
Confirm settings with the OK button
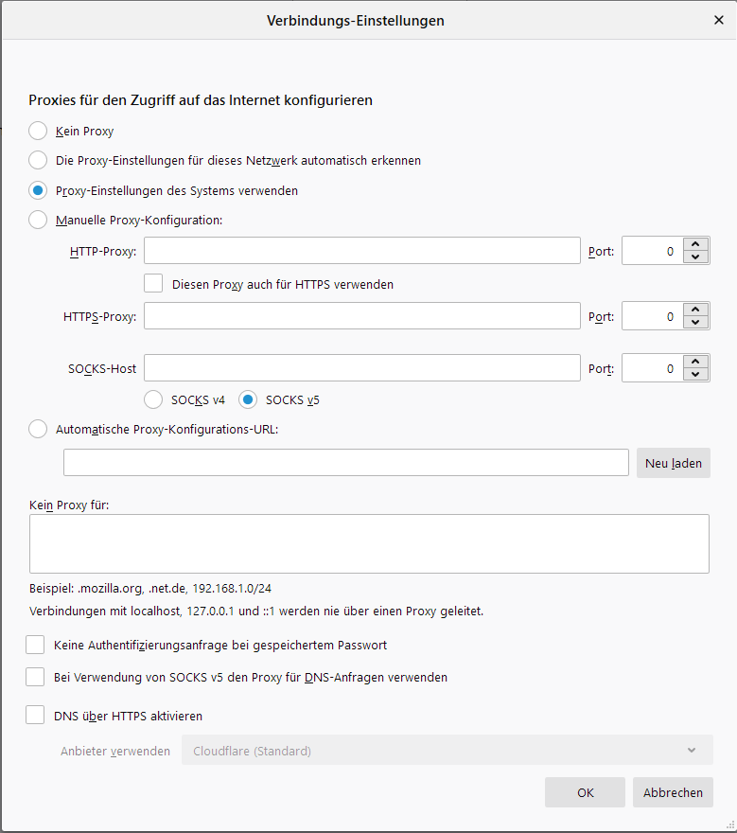(x=585, y=792)
